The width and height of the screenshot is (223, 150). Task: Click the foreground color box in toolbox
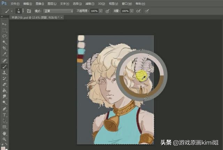[3, 148]
